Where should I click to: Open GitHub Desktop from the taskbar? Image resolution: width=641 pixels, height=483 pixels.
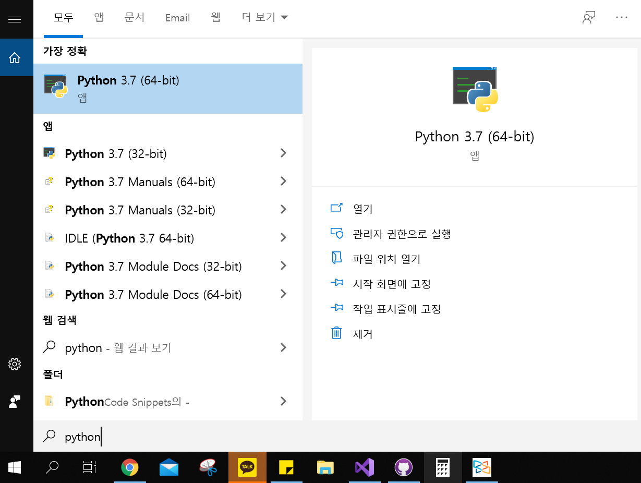pyautogui.click(x=404, y=467)
